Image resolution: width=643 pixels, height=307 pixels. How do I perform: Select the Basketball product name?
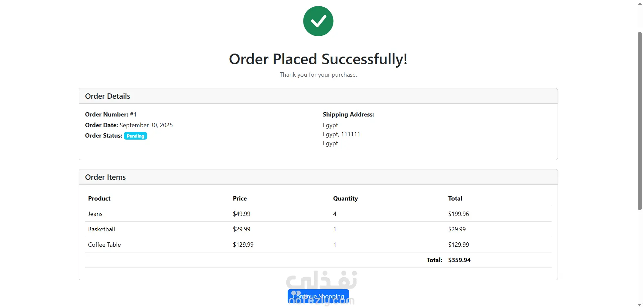(101, 229)
